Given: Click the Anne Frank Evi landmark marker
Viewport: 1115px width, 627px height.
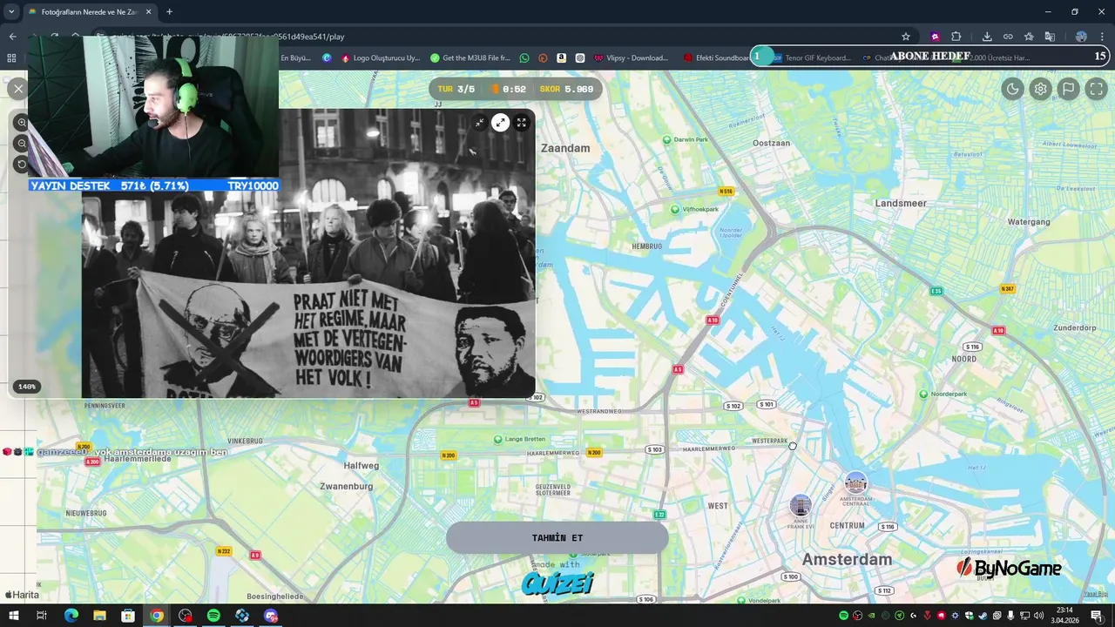Looking at the screenshot, I should pos(801,505).
